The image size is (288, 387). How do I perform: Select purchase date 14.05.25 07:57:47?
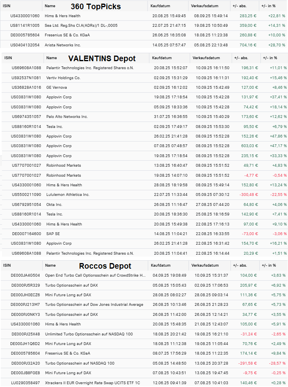169,45
